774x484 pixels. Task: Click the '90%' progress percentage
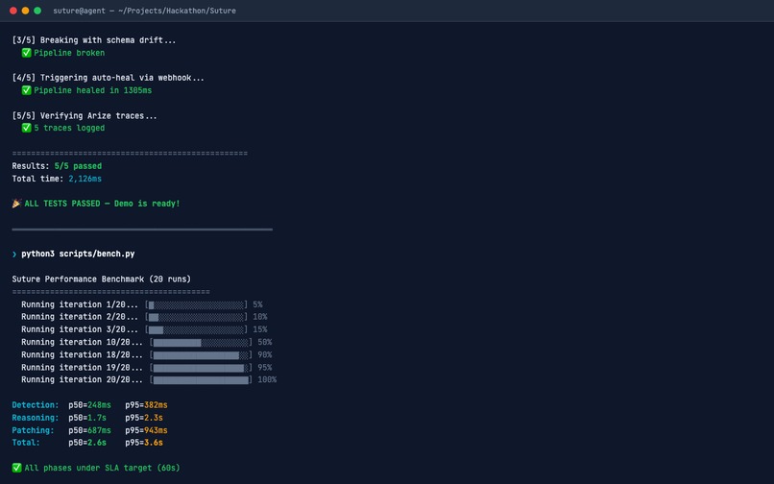click(x=265, y=355)
